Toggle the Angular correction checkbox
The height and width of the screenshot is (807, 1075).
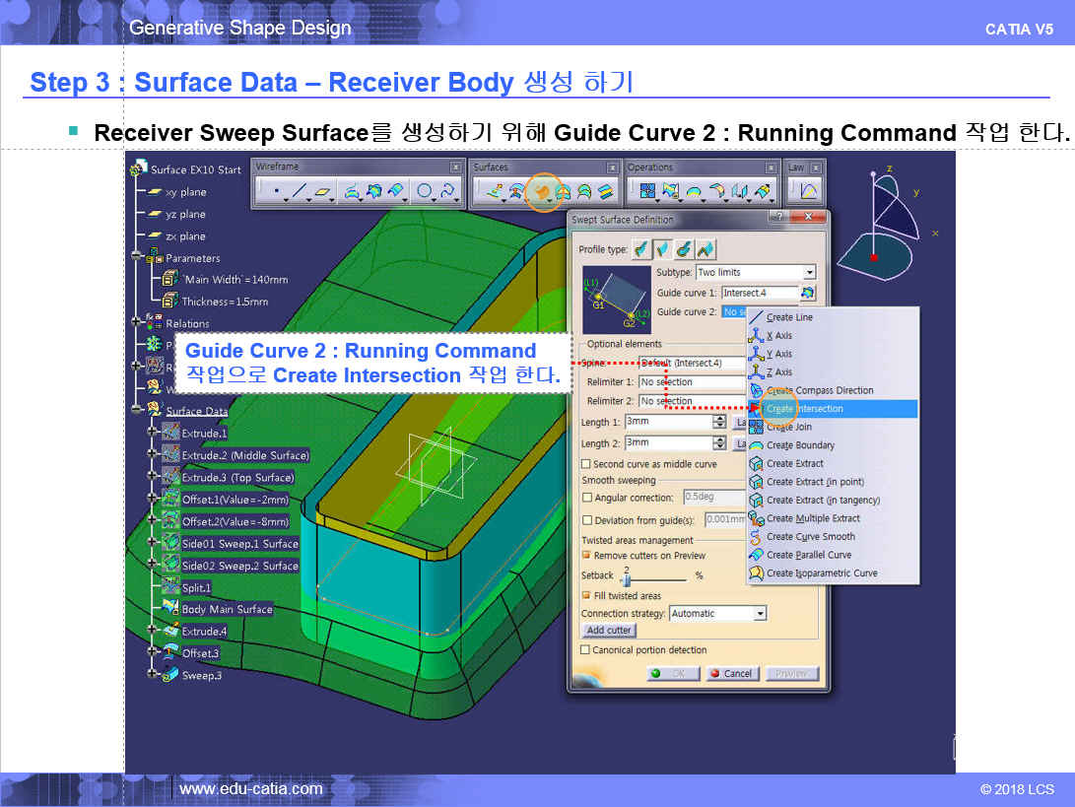click(x=586, y=498)
